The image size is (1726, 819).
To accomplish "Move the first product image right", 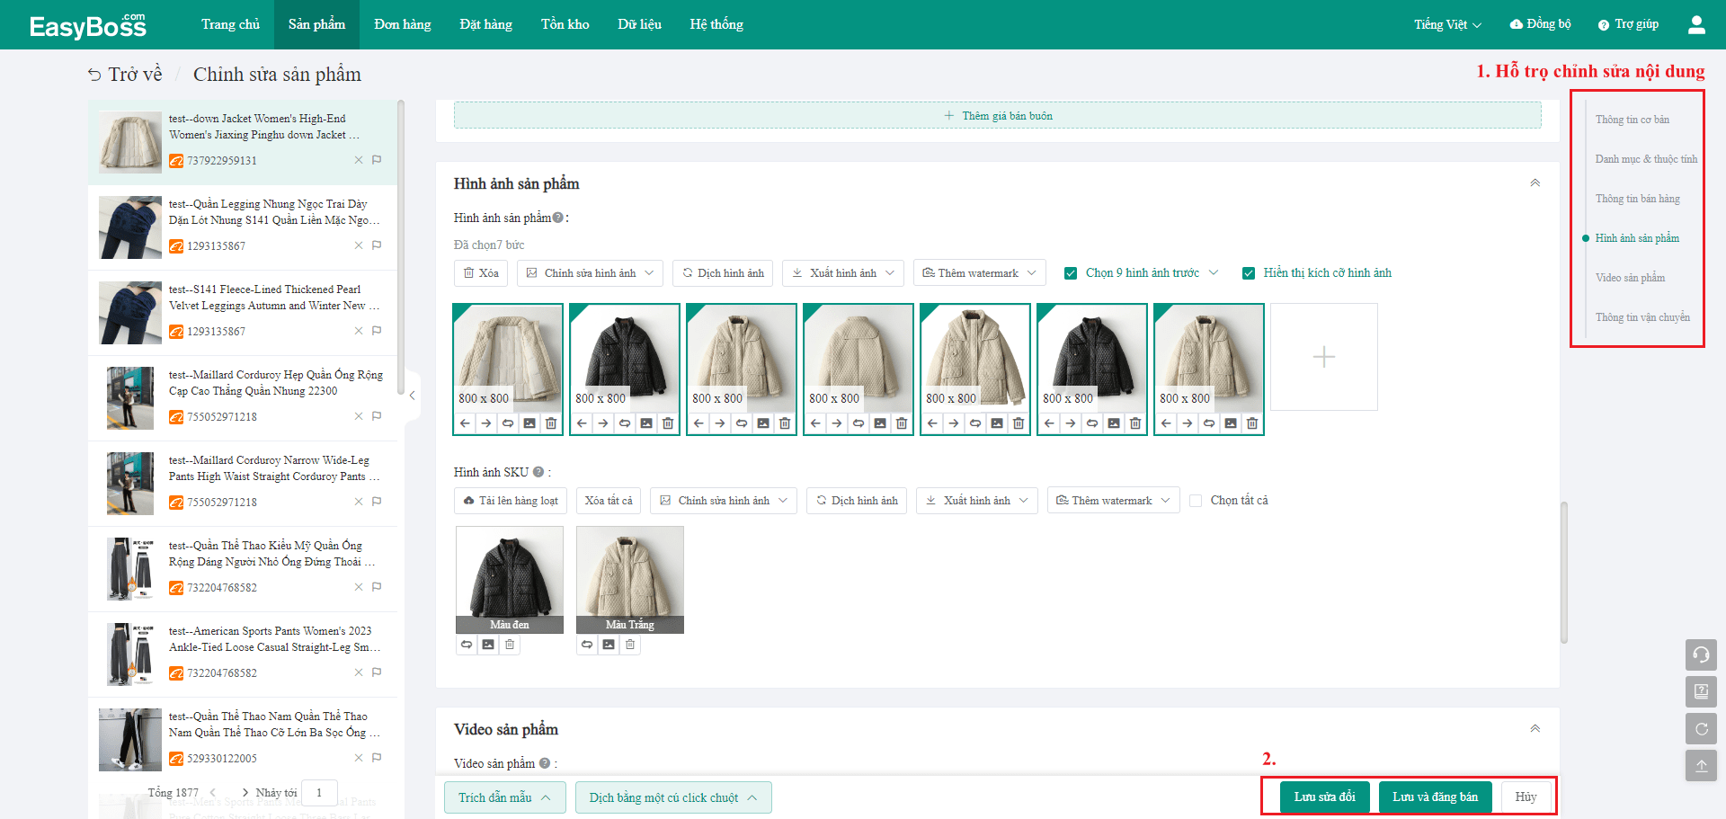I will pos(486,423).
